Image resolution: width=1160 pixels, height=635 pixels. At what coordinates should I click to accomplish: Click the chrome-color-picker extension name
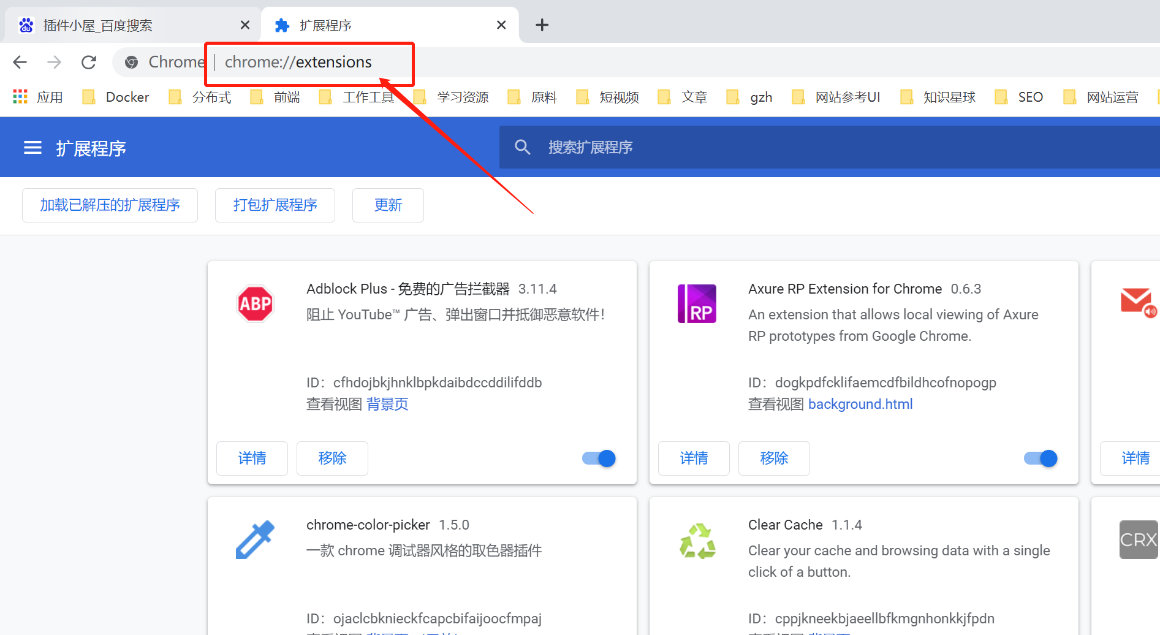pyautogui.click(x=368, y=525)
